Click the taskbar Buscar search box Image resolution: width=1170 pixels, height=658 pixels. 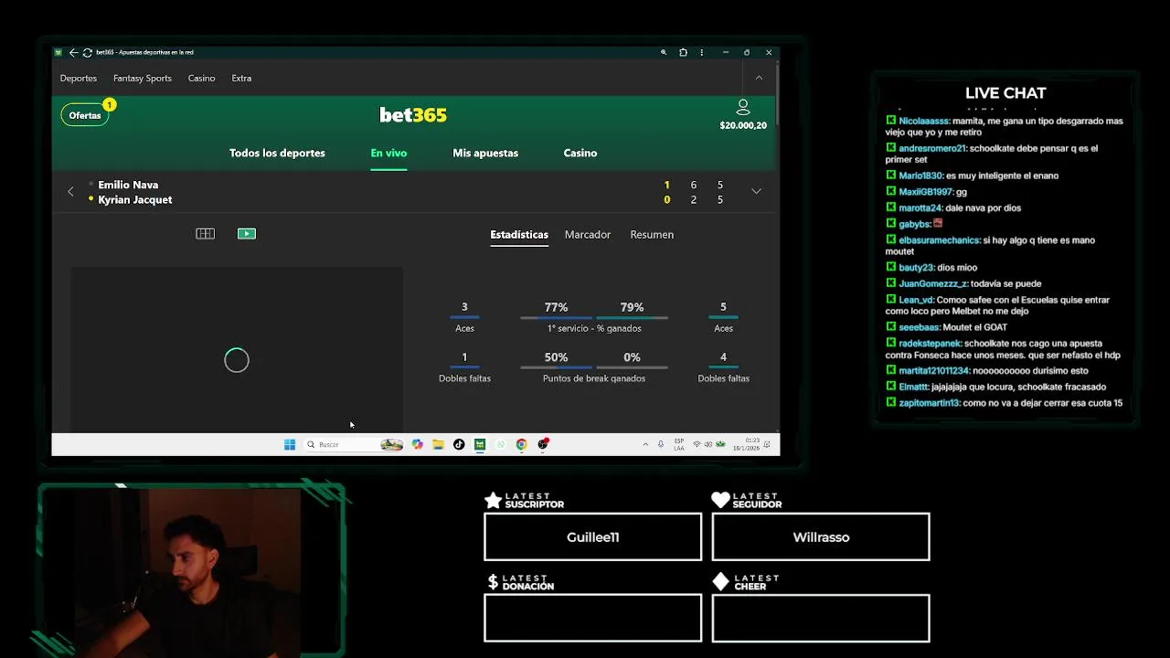(355, 444)
